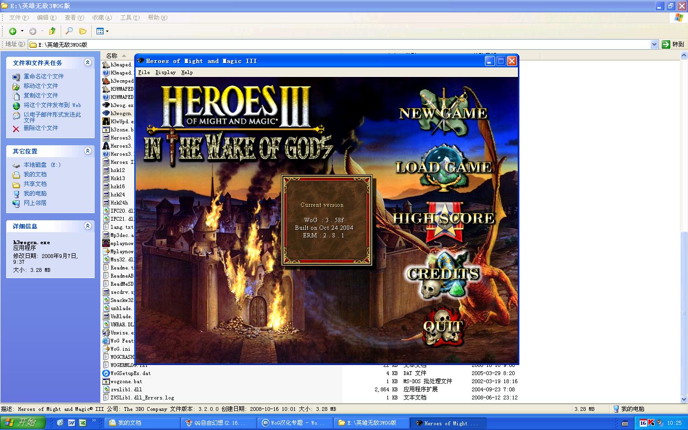Screen dimensions: 688x430
Task: Open the Search magnifier in the Explorer toolbar
Action: click(69, 31)
